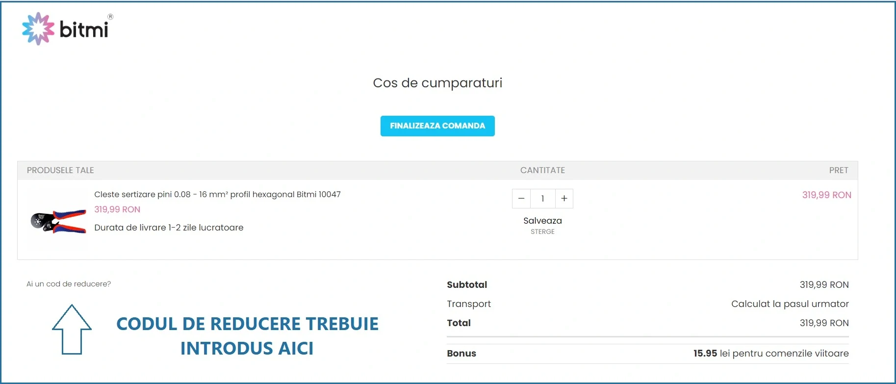
Task: Click the Transport label
Action: tap(468, 304)
